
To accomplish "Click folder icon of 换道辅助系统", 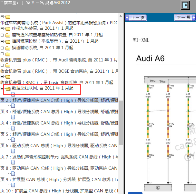I will click(x=8, y=48).
